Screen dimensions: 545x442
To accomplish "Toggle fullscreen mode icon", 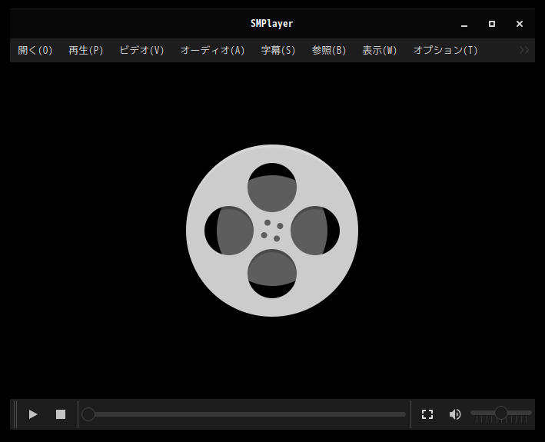I will (x=427, y=414).
